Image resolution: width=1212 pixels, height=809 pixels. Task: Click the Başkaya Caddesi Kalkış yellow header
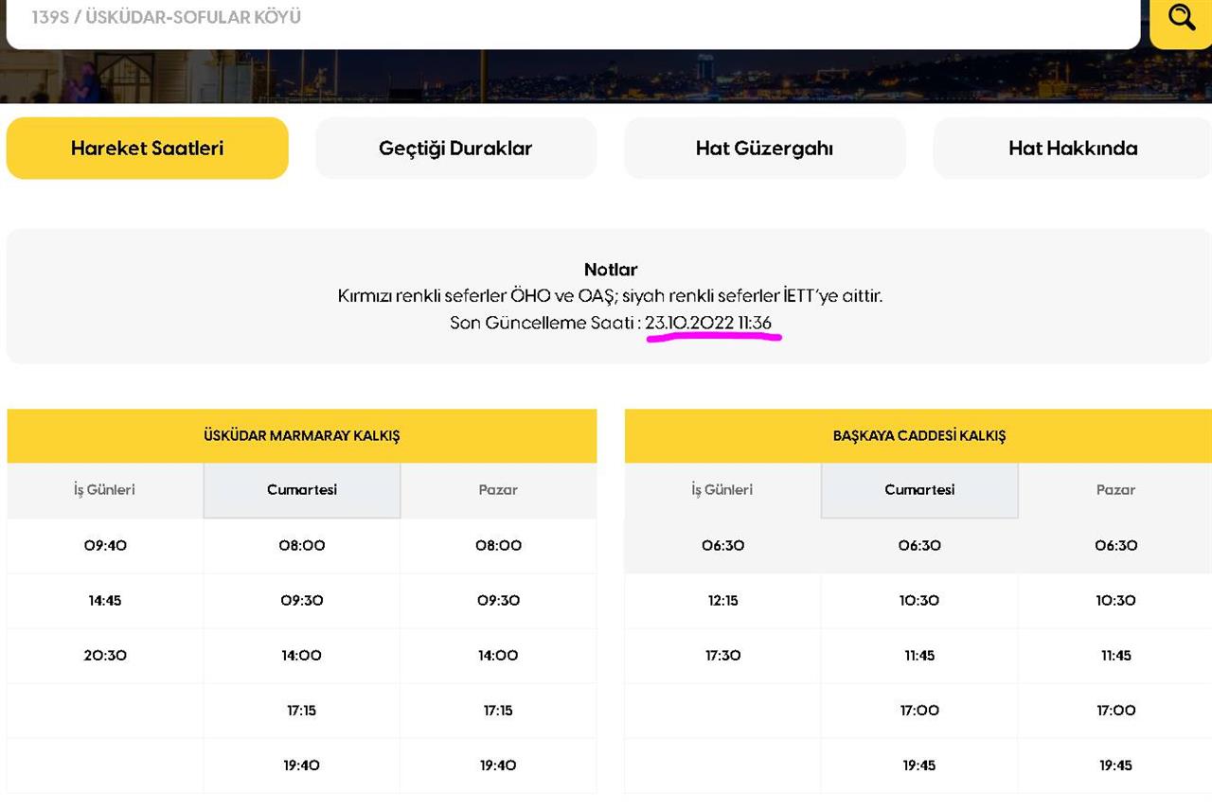(x=918, y=435)
